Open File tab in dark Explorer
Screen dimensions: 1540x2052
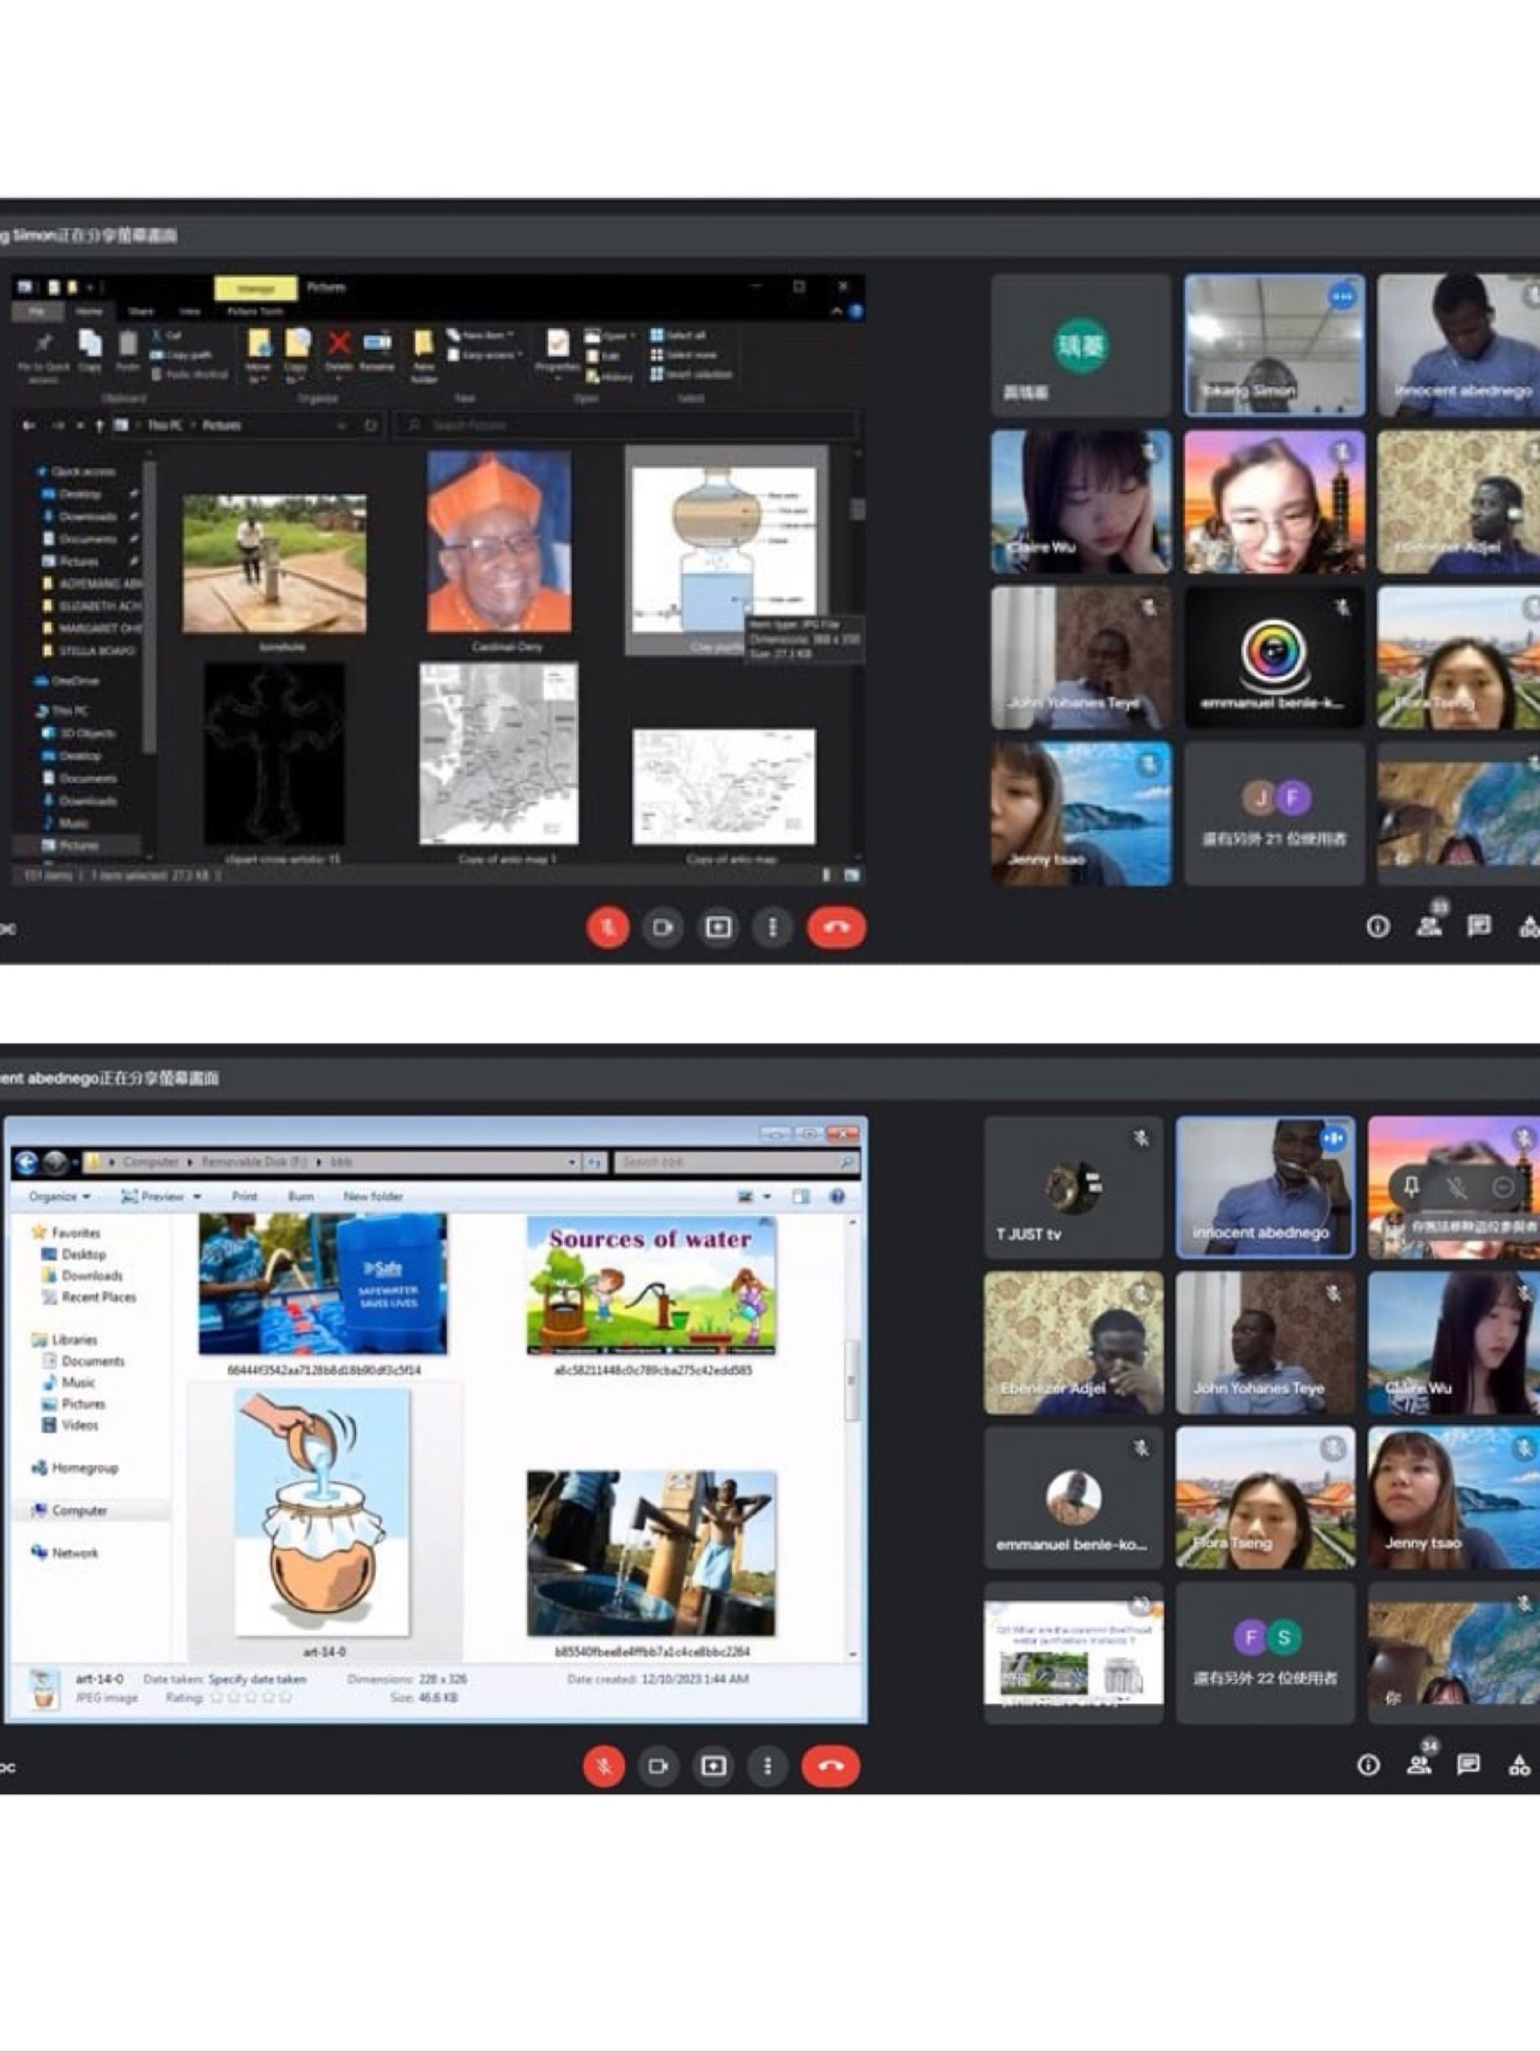point(37,312)
